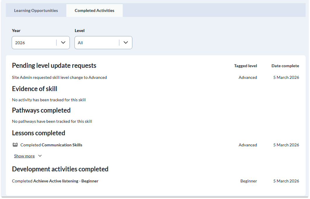Click the Evidence of skill heading
Viewport: 310px width, 199px height.
pyautogui.click(x=34, y=89)
